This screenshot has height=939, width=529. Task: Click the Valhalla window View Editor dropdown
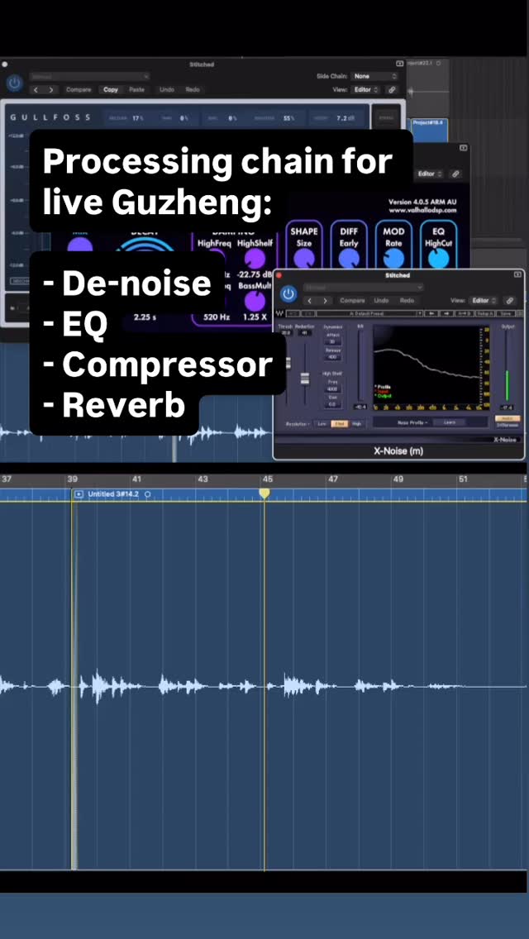(x=429, y=174)
